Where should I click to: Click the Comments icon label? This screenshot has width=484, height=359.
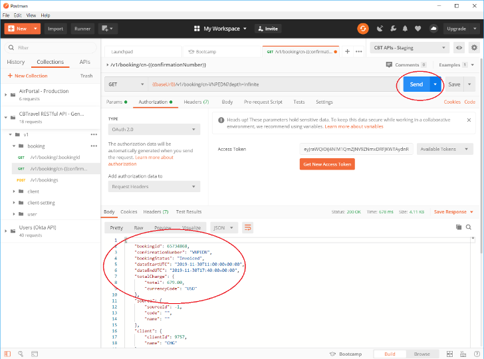pyautogui.click(x=406, y=65)
